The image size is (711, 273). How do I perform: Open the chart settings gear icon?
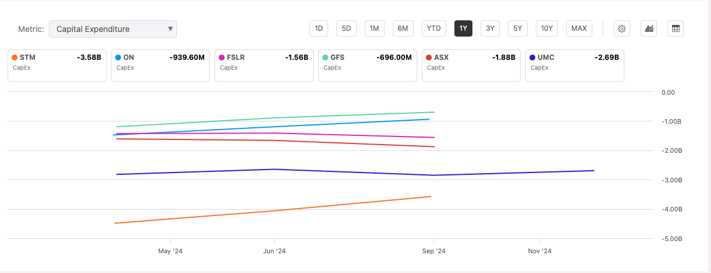coord(622,28)
